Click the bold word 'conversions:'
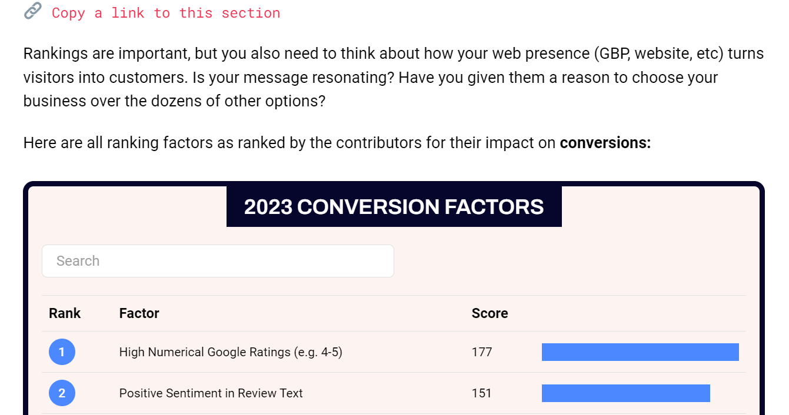 click(x=605, y=143)
